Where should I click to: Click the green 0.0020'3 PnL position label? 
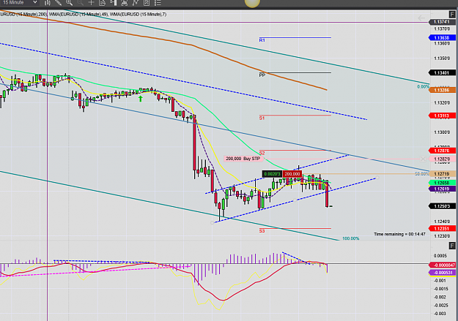[x=272, y=174]
